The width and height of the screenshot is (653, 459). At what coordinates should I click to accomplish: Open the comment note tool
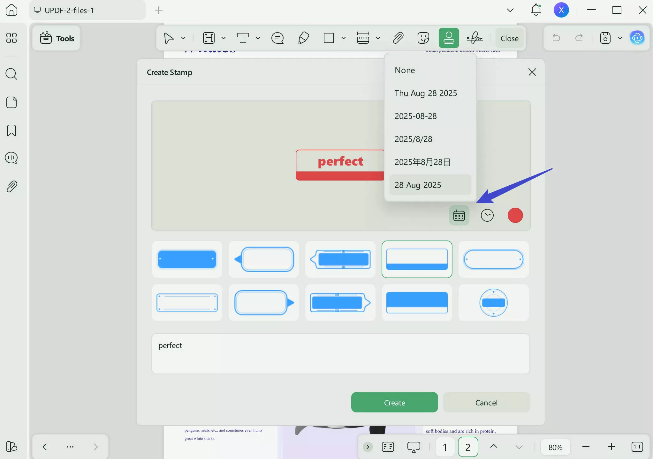coord(277,38)
